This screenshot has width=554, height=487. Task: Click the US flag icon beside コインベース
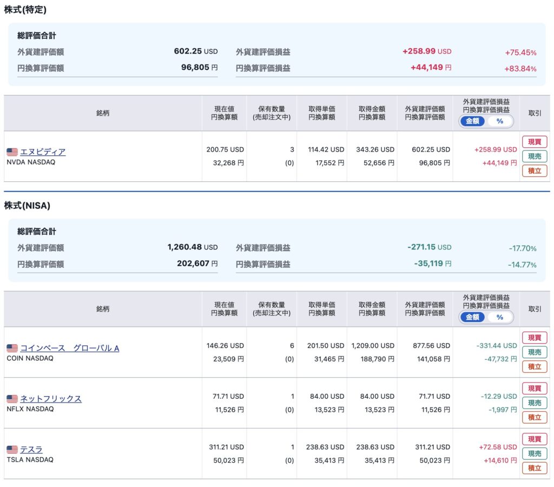point(12,348)
